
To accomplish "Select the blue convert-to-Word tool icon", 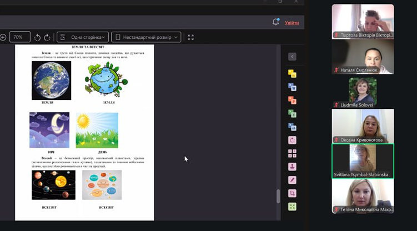I will (x=292, y=87).
